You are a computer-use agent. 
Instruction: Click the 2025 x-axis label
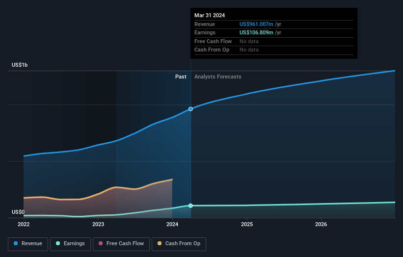pos(247,224)
